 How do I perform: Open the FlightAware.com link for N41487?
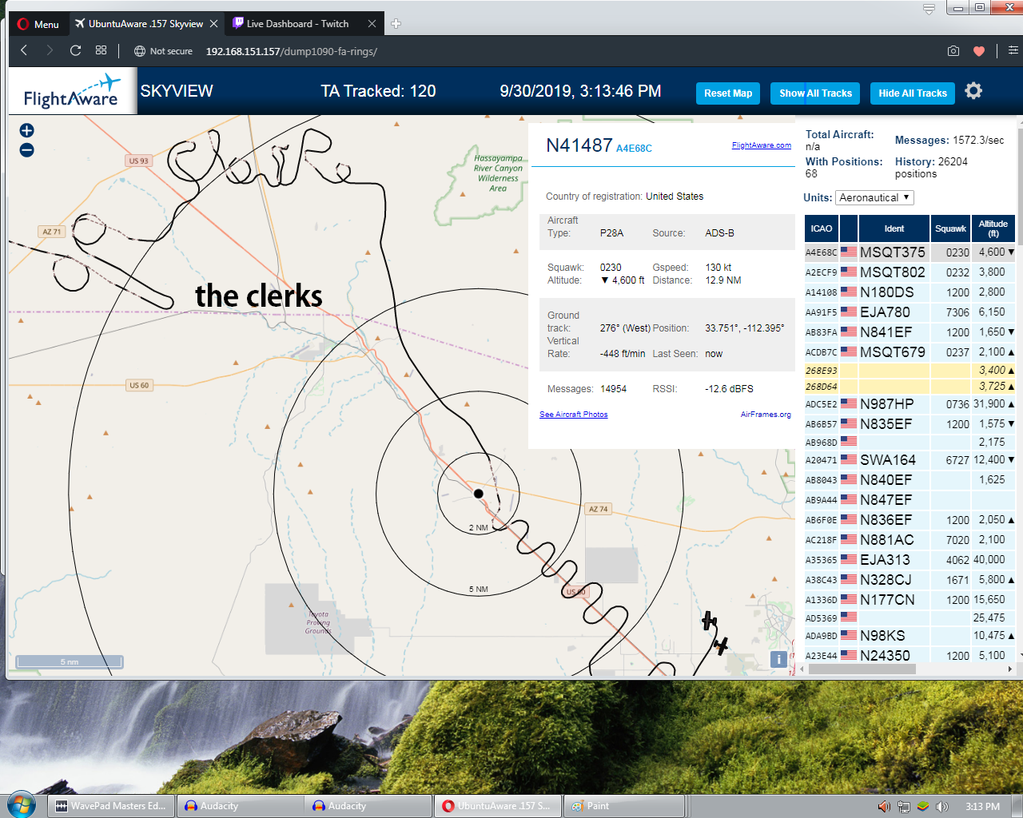tap(762, 145)
